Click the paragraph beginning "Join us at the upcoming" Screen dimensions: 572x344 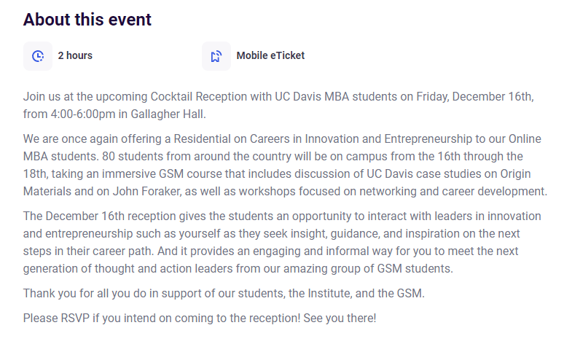(278, 105)
